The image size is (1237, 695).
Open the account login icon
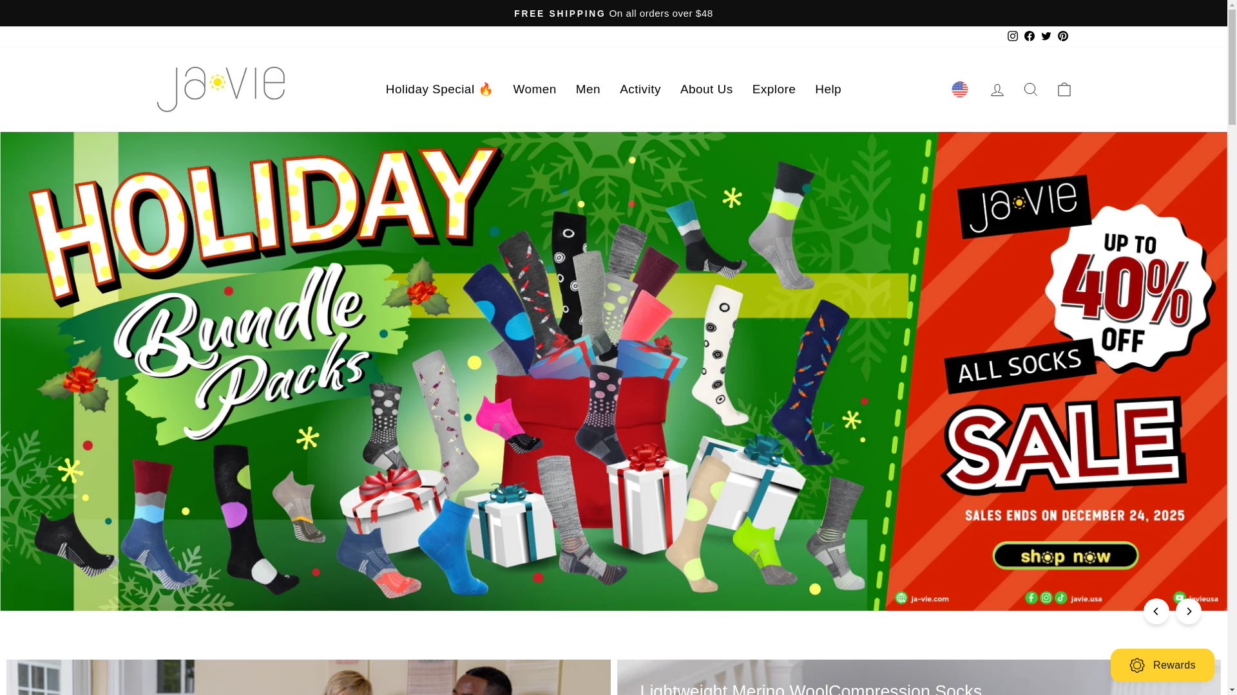pos(997,89)
